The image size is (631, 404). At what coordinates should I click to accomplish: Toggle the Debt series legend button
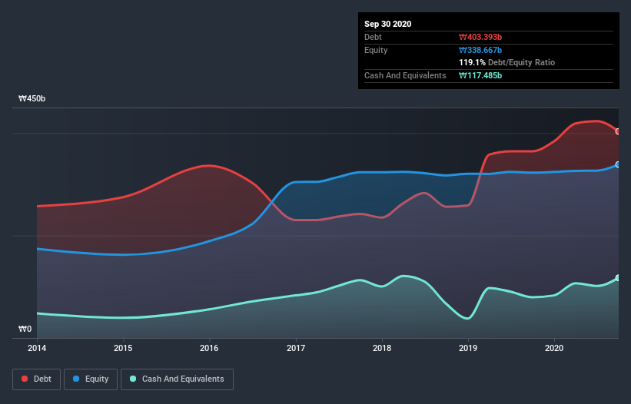[x=37, y=379]
